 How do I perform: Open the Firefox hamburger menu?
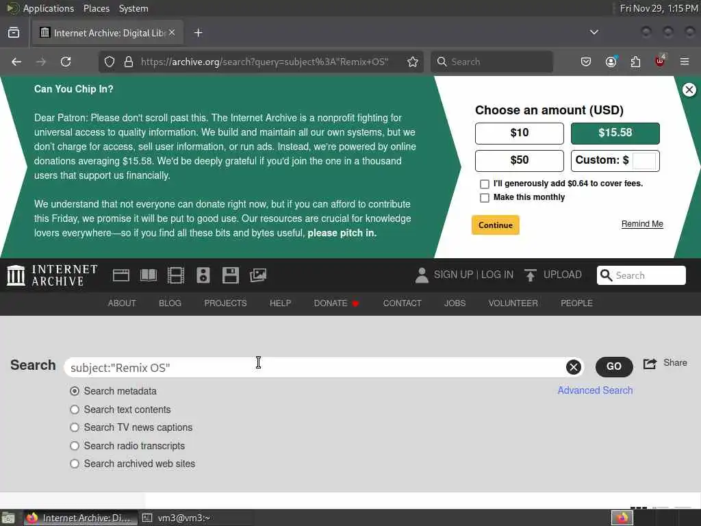click(x=685, y=62)
